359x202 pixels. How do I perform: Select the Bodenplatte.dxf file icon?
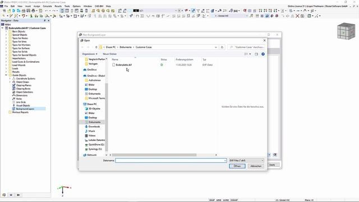click(113, 65)
